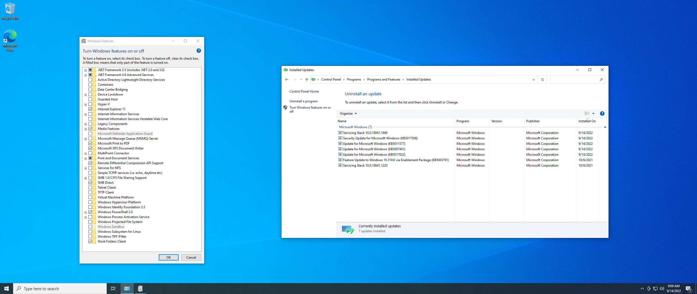Uncheck Work Folders Client
The height and width of the screenshot is (294, 697).
(x=90, y=241)
